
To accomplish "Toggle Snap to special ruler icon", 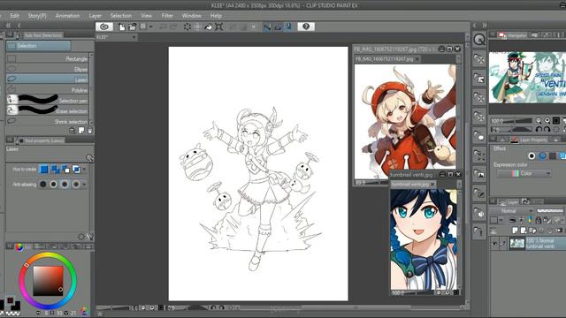I will 278,26.
